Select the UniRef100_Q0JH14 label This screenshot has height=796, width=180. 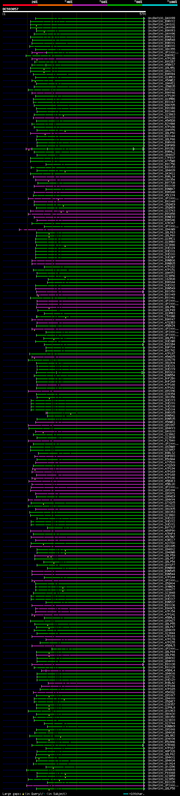(161, 764)
